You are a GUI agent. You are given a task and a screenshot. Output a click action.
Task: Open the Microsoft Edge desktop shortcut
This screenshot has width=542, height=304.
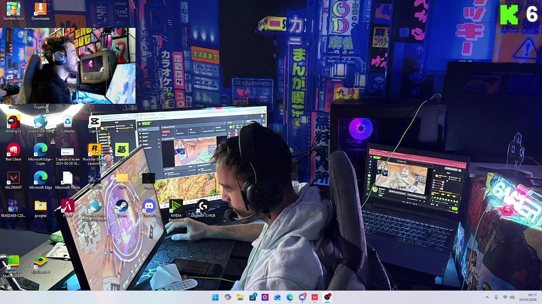point(41,181)
